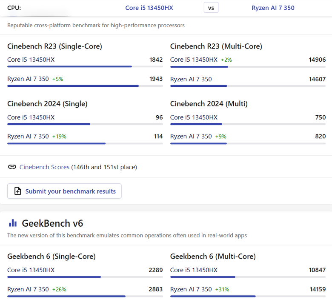Click the score value 10847

317,270
